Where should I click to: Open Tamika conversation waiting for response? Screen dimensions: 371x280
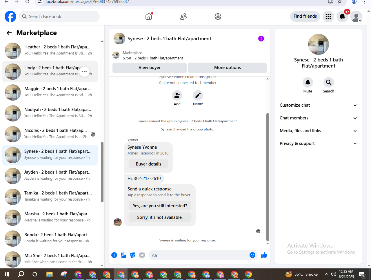click(50, 197)
